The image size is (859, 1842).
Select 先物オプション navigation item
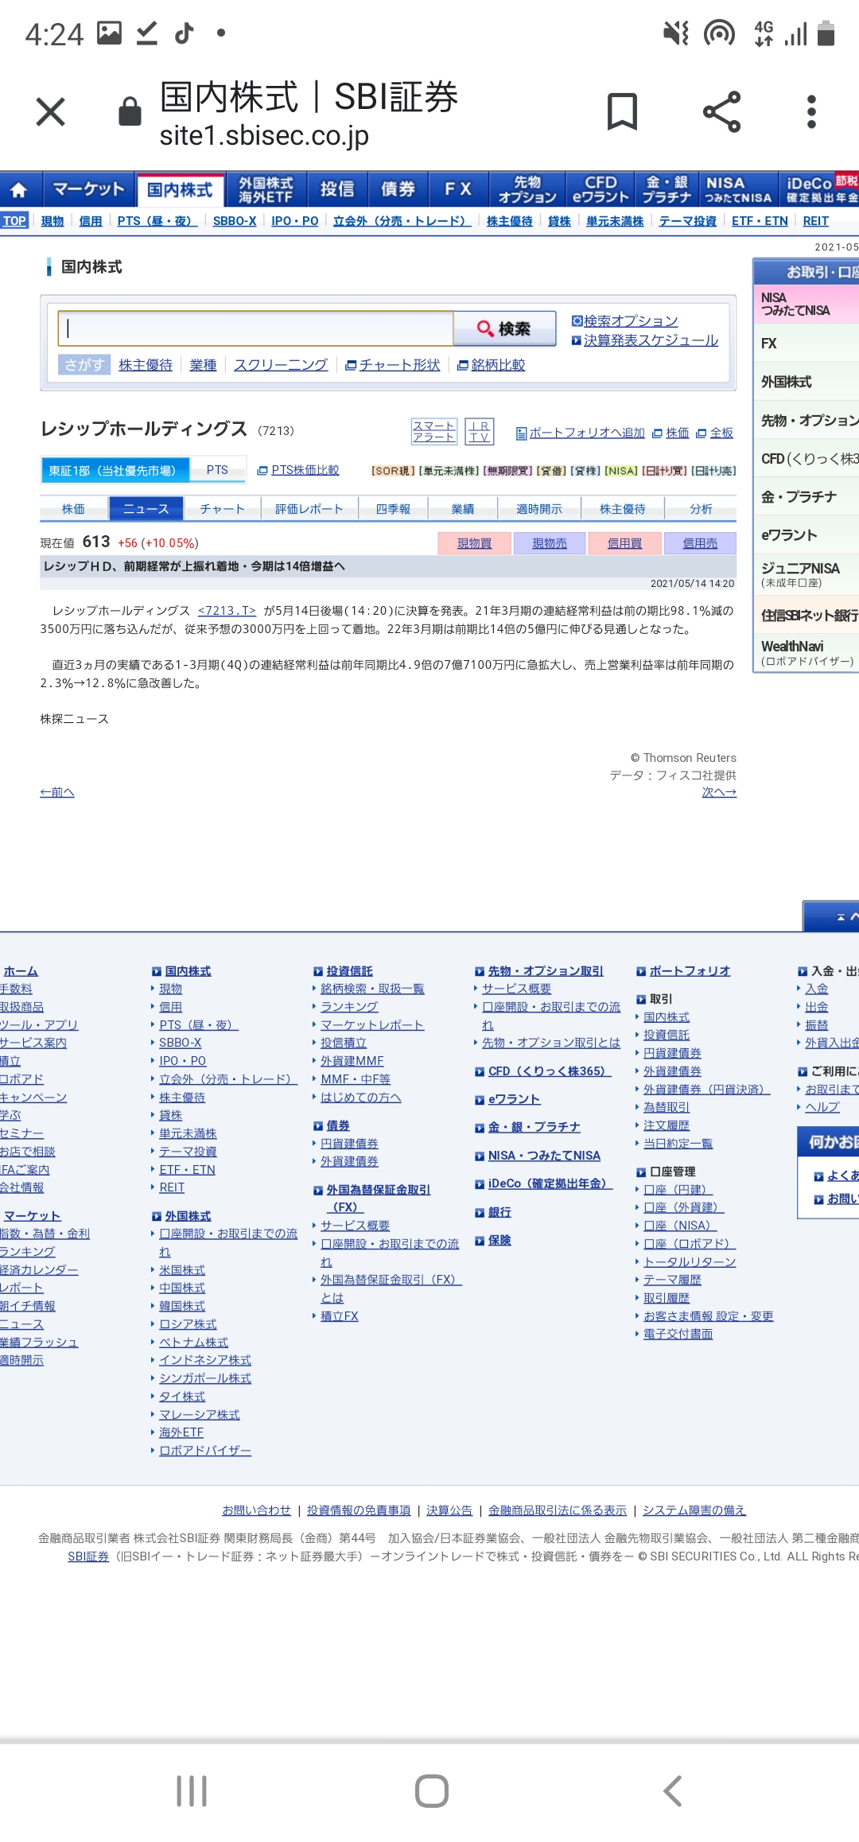(x=527, y=189)
